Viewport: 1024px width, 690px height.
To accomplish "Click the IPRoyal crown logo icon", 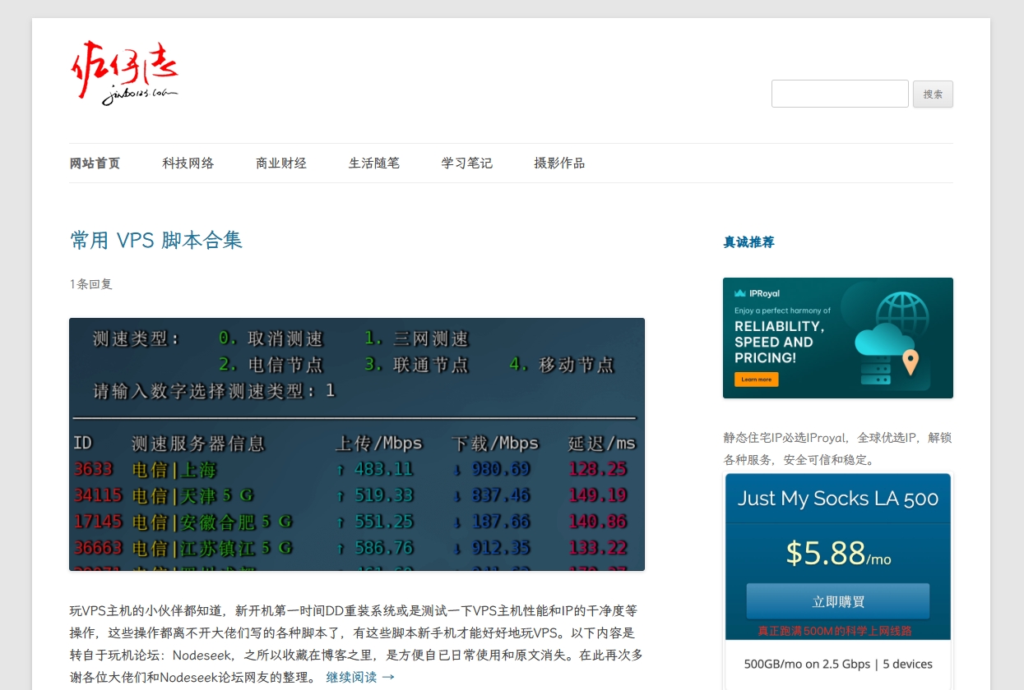I will [740, 293].
